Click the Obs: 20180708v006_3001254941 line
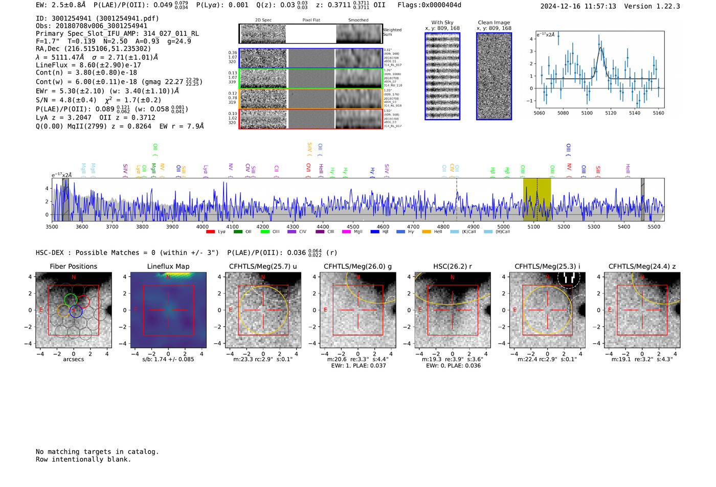This screenshot has width=716, height=487. click(x=92, y=26)
